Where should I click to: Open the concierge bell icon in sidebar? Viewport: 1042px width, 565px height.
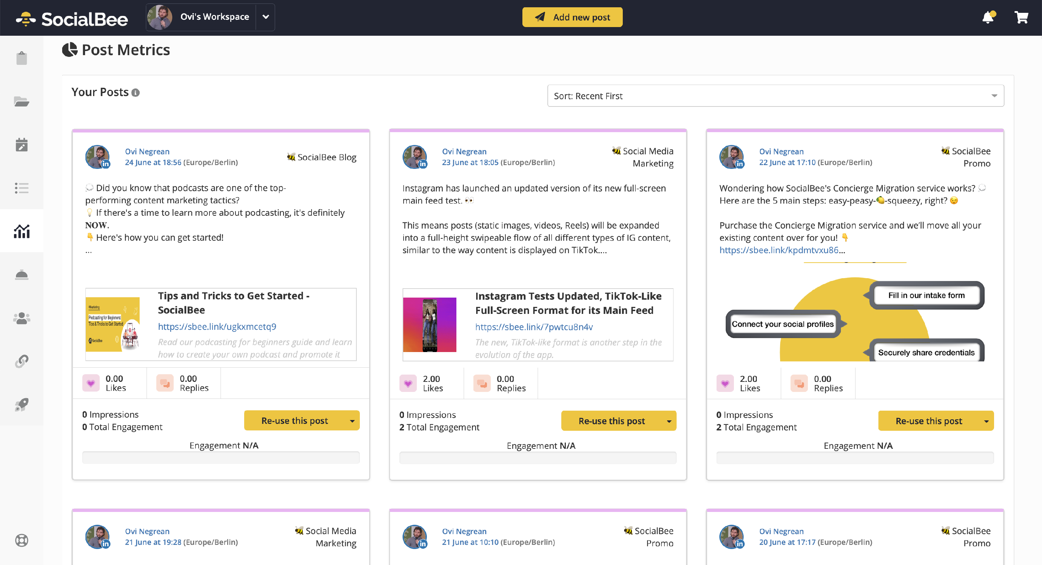22,275
